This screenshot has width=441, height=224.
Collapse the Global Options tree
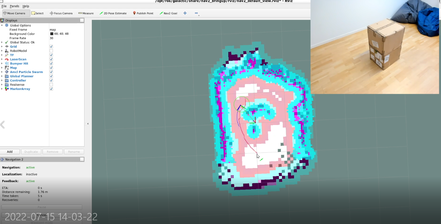(x=2, y=25)
